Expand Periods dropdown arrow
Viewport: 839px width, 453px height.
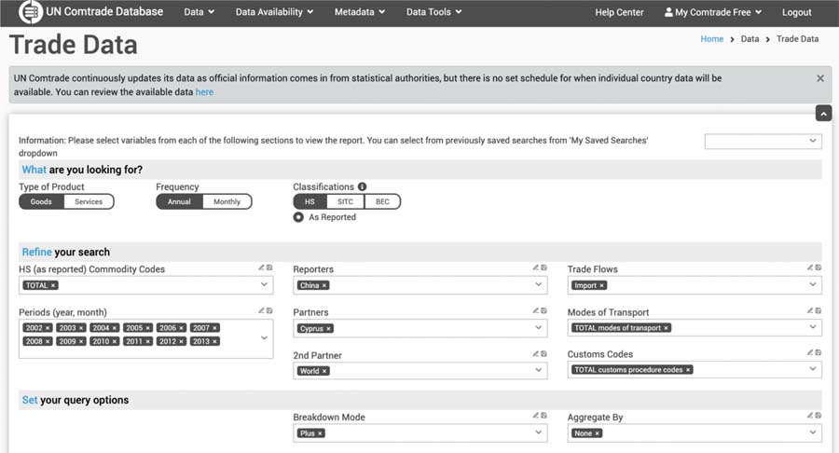point(264,338)
